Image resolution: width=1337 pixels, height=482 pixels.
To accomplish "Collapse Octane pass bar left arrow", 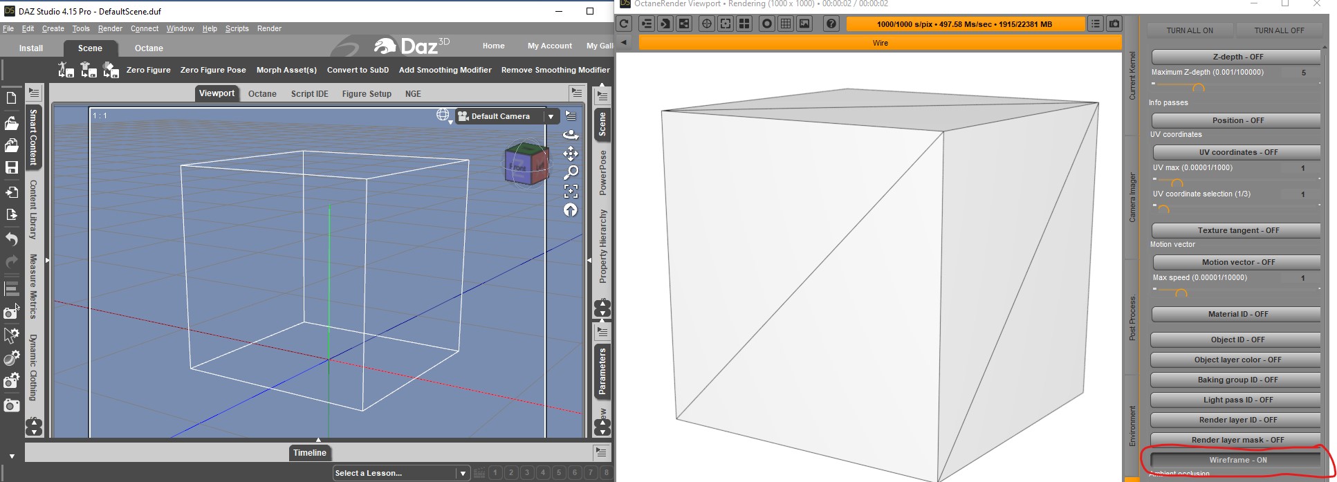I will 624,43.
